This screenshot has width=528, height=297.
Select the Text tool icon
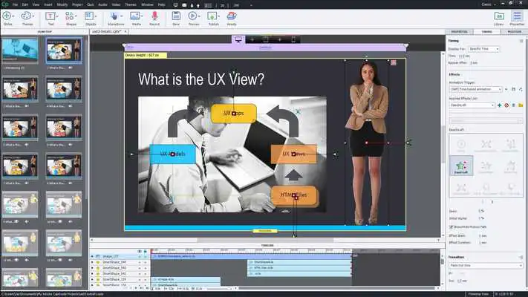(x=51, y=15)
